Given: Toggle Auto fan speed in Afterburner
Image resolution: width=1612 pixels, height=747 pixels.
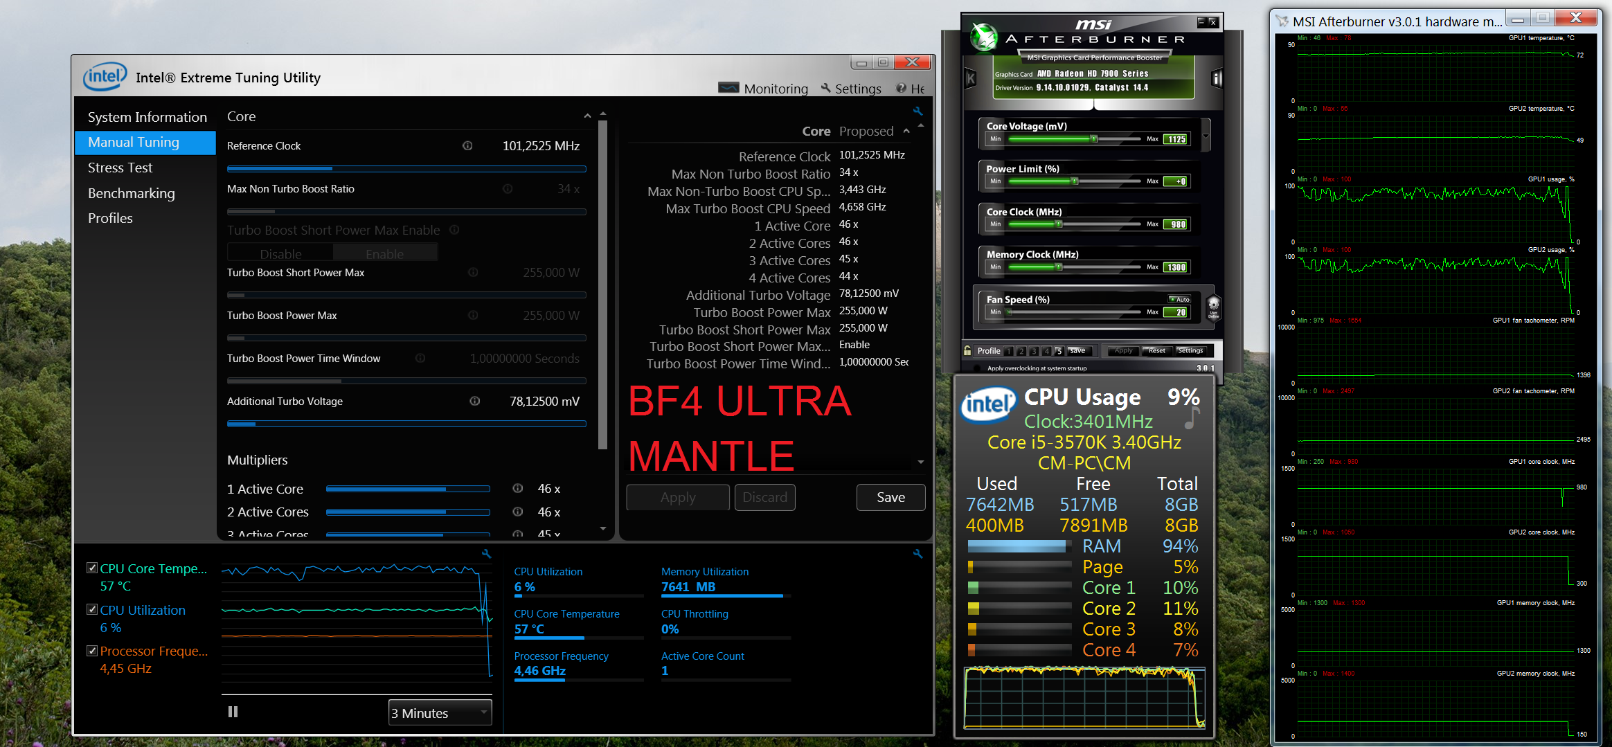Looking at the screenshot, I should (x=1179, y=300).
